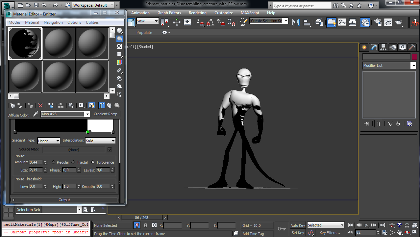Screen dimensions: 420x237
Task: Toggle Show Shaded Material in Viewport icon
Action: pos(92,105)
